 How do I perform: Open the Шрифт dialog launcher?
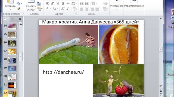tap(76, 14)
